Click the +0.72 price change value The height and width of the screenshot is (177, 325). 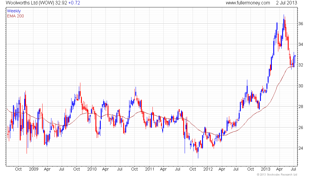pyautogui.click(x=74, y=3)
